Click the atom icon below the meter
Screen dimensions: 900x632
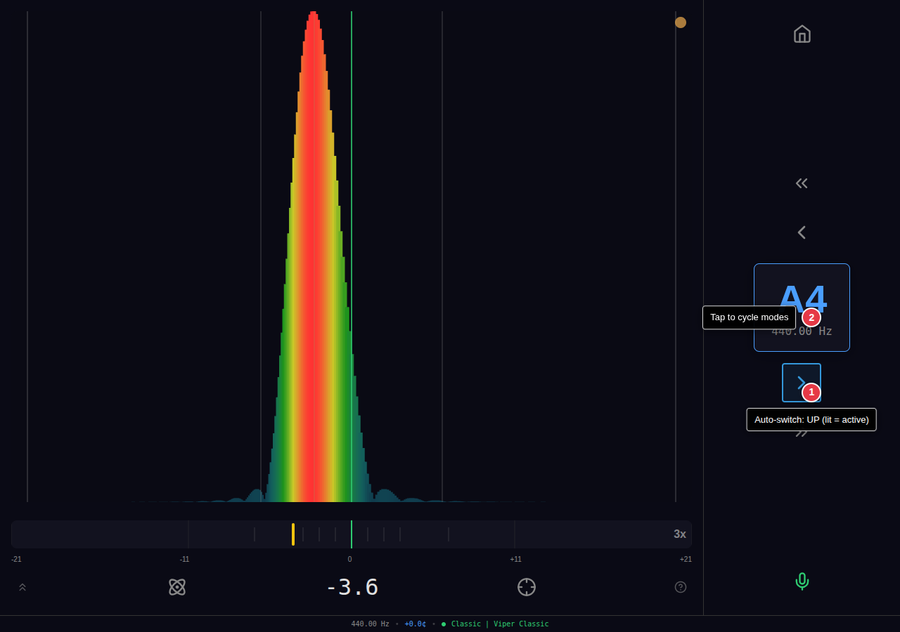click(x=177, y=587)
